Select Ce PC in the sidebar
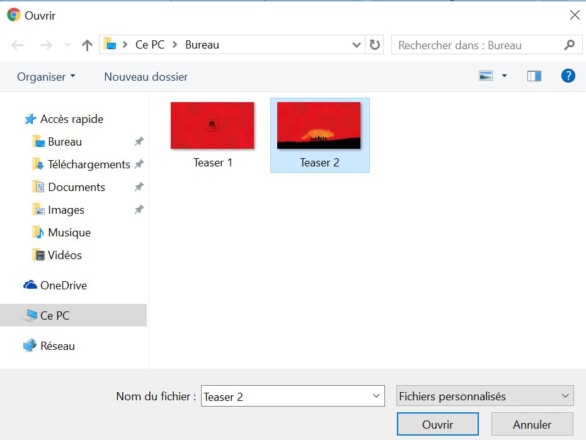 (x=73, y=315)
